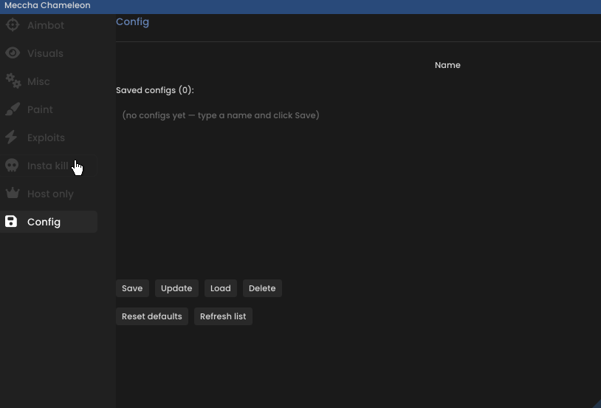Focus the config Name input field
Viewport: 601px width, 408px height.
point(274,65)
